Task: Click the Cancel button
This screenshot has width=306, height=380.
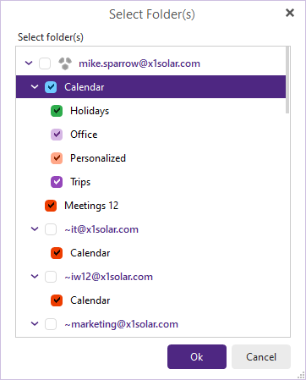Action: [x=261, y=356]
